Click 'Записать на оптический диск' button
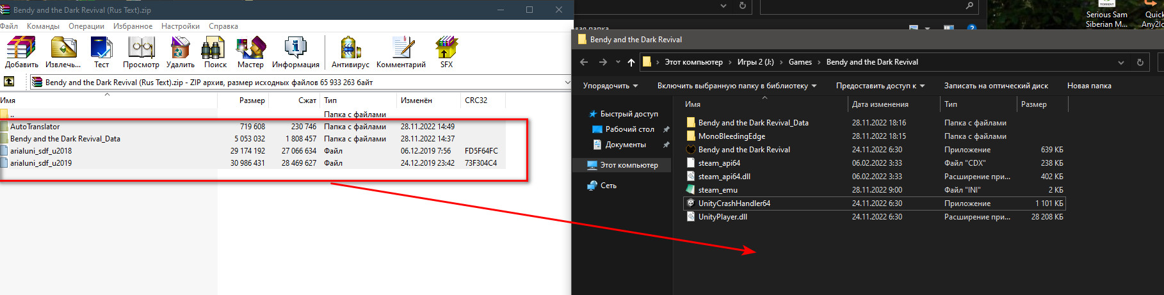 pyautogui.click(x=996, y=86)
